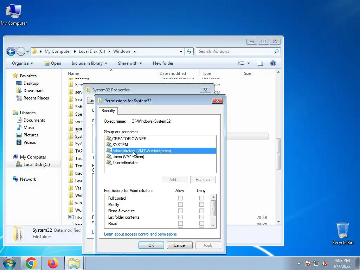Expand the address bar history dropdown

(181, 51)
